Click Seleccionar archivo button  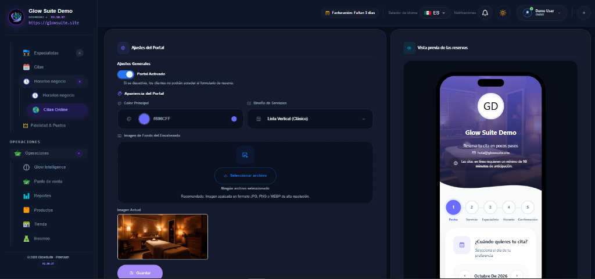coord(246,176)
